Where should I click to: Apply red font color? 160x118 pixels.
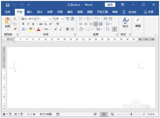[x=38, y=29]
